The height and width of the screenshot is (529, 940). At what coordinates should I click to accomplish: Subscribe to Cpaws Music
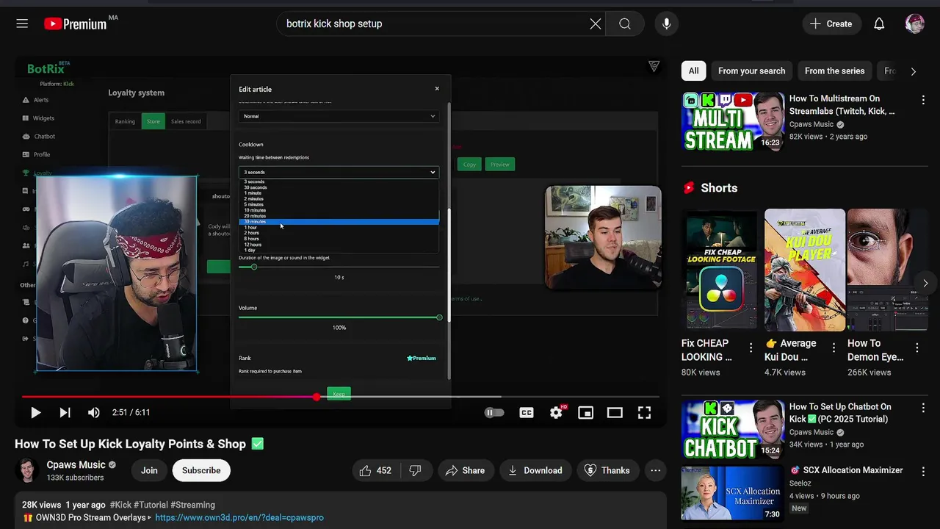(x=201, y=470)
